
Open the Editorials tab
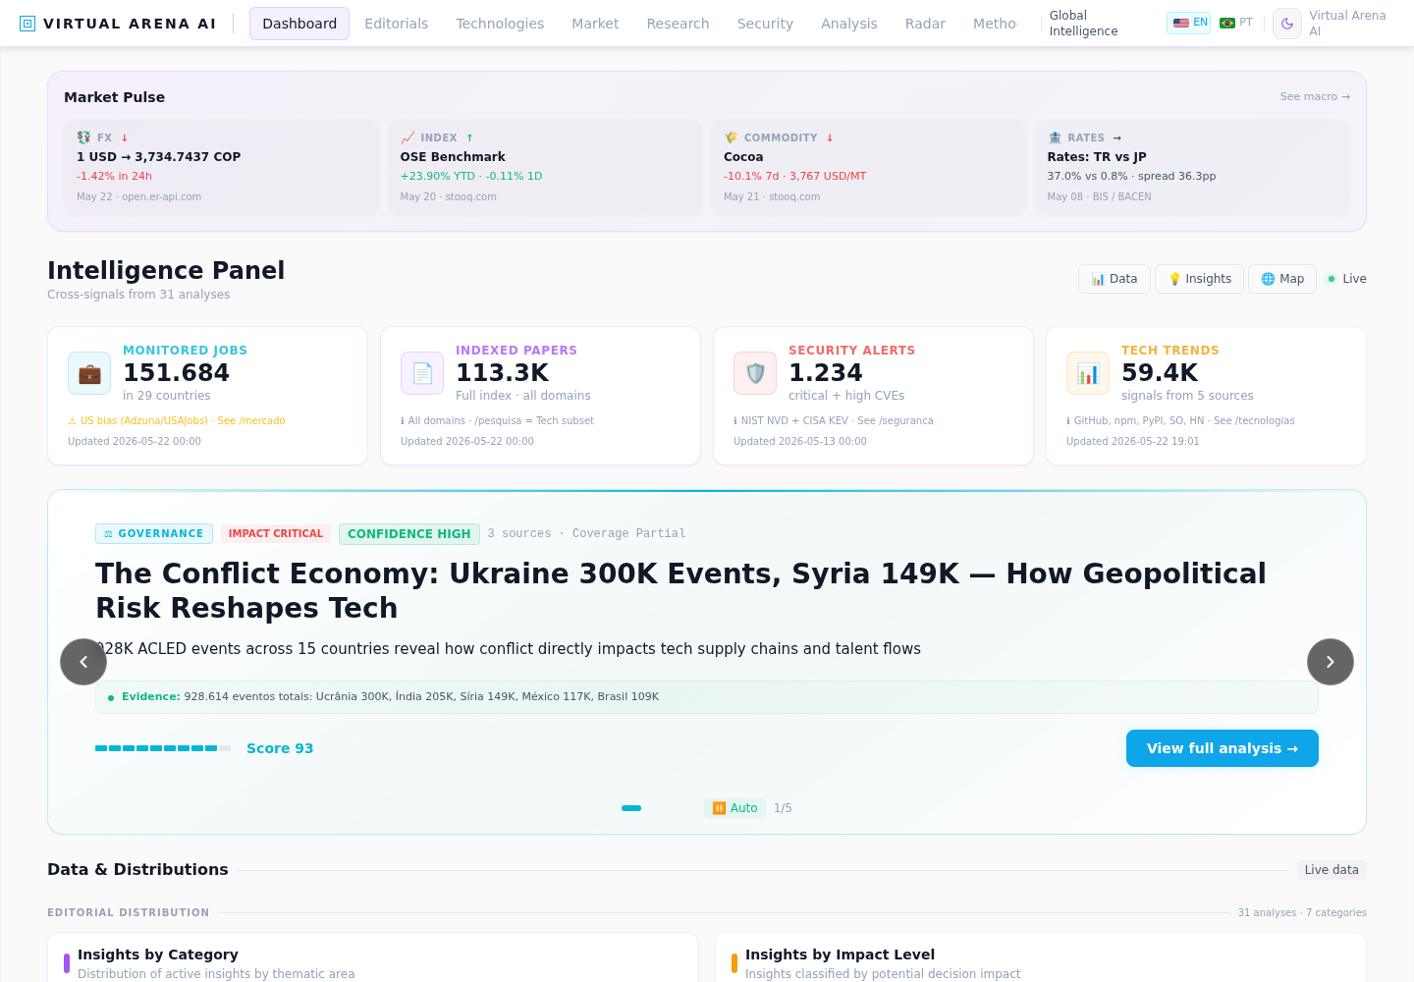pyautogui.click(x=397, y=24)
